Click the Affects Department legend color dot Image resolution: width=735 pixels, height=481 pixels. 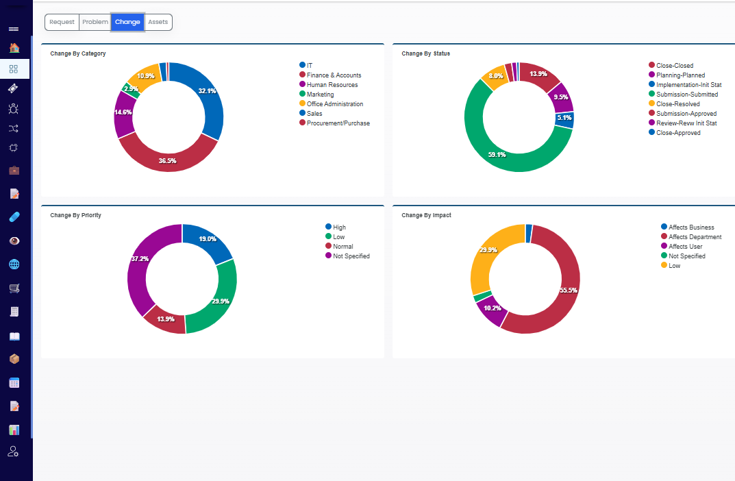(x=664, y=236)
